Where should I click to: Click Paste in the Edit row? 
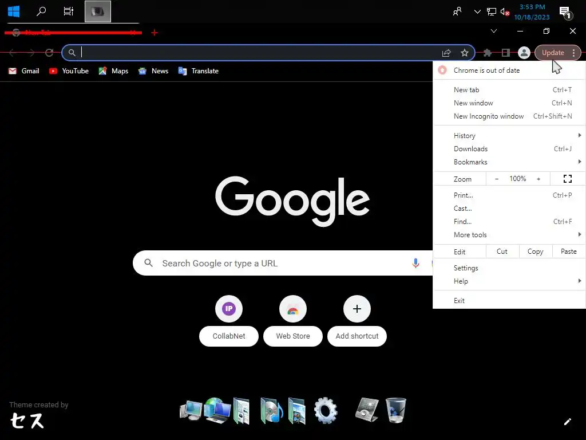point(568,252)
